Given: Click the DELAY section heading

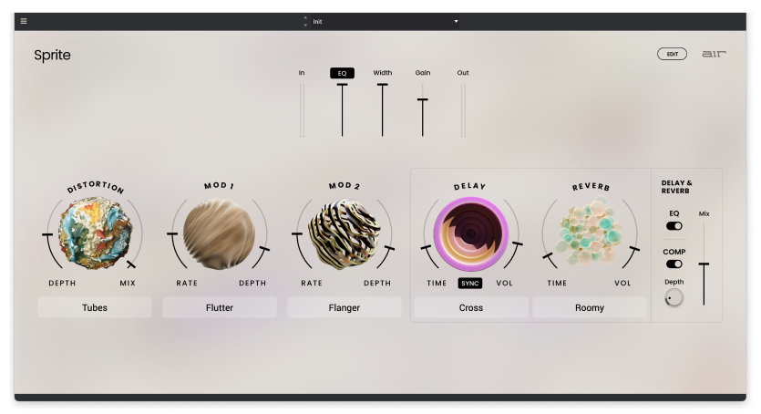Looking at the screenshot, I should 469,186.
